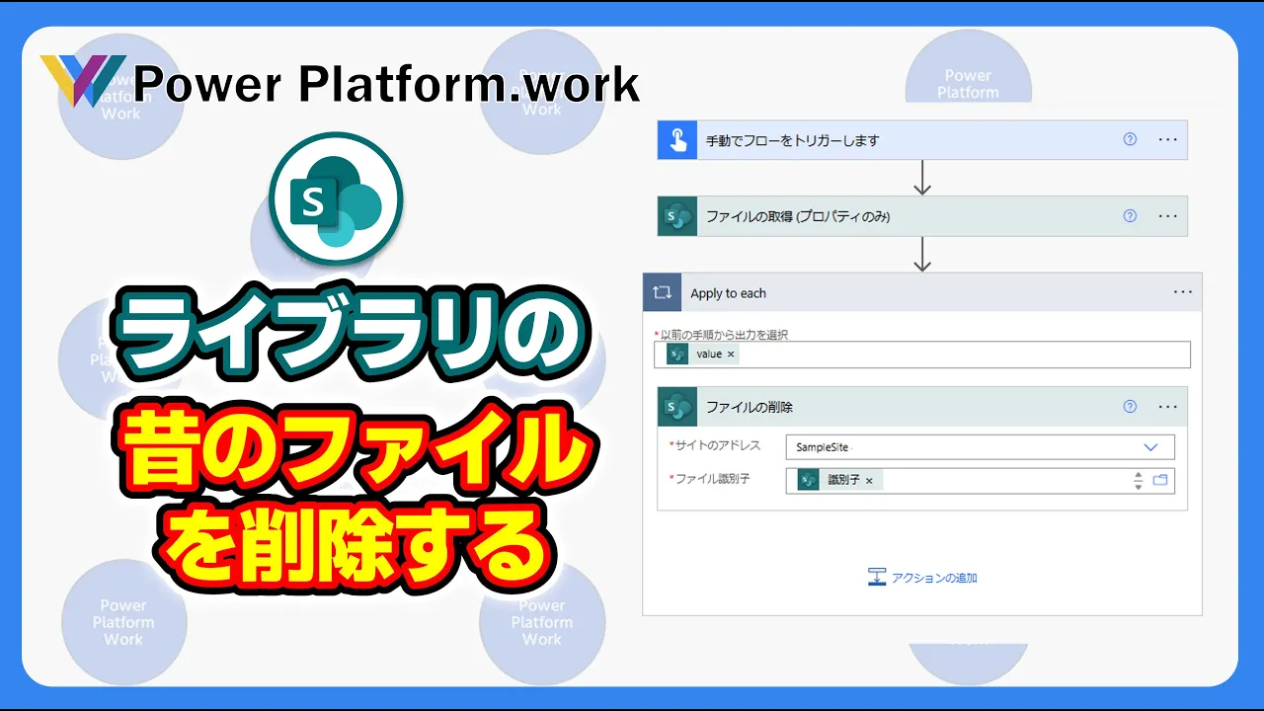Click the ファイルの取得 (プロパティのみ) title

point(798,216)
